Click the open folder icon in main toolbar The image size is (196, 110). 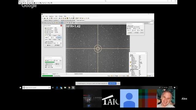[45, 18]
